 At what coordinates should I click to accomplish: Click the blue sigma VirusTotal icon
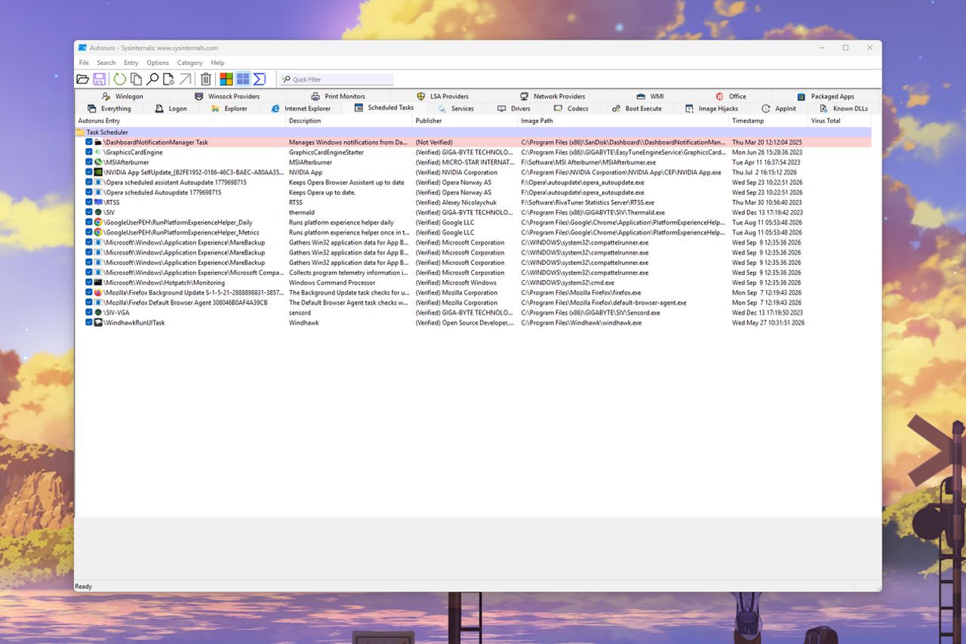pyautogui.click(x=260, y=79)
